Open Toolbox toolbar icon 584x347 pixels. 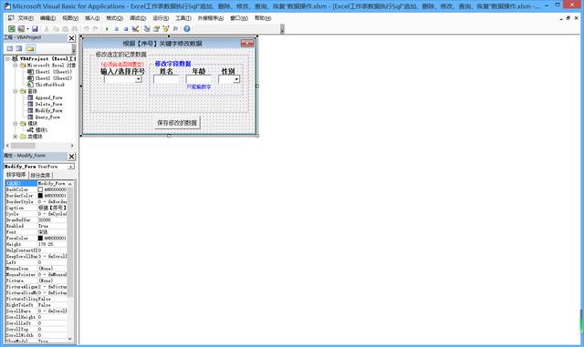click(x=175, y=28)
